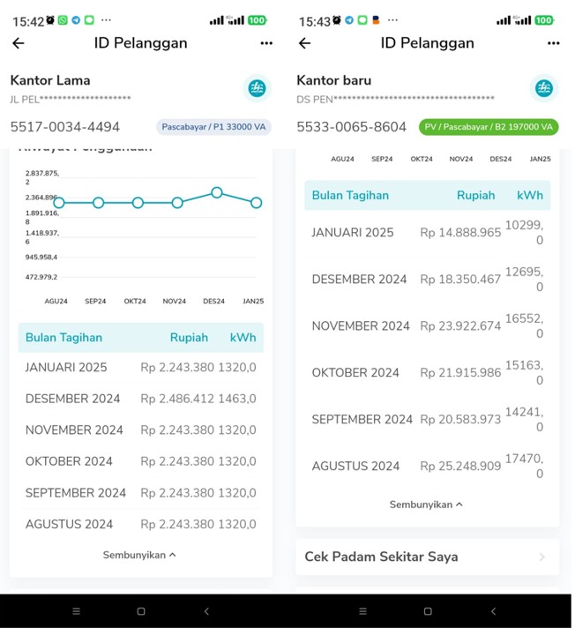Open more options on Kantor Lama screen
Image resolution: width=575 pixels, height=628 pixels.
click(x=266, y=43)
